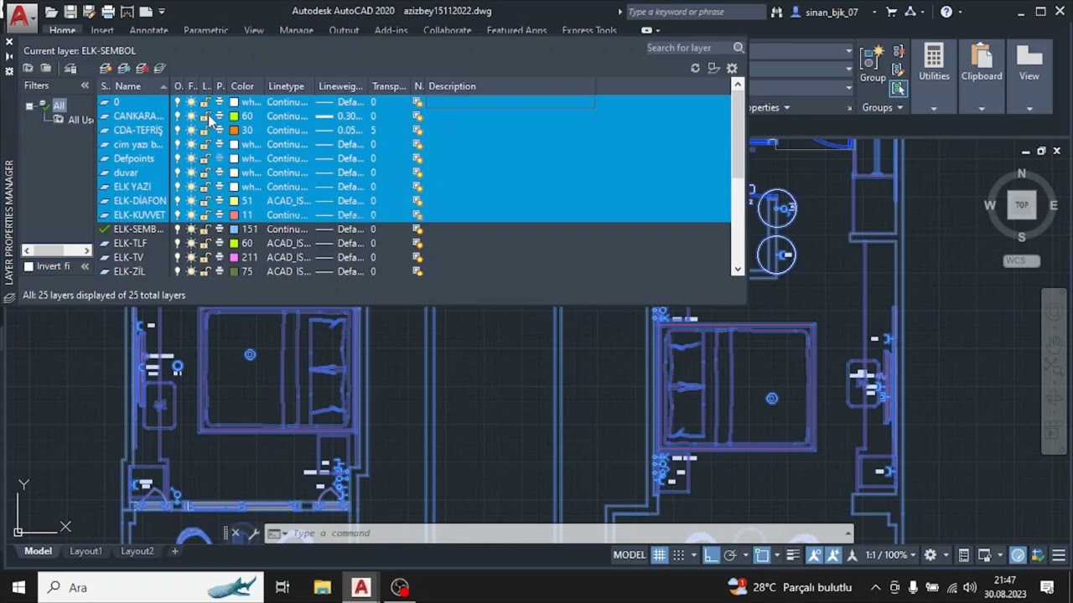Refresh the layer list
This screenshot has width=1073, height=603.
[695, 68]
